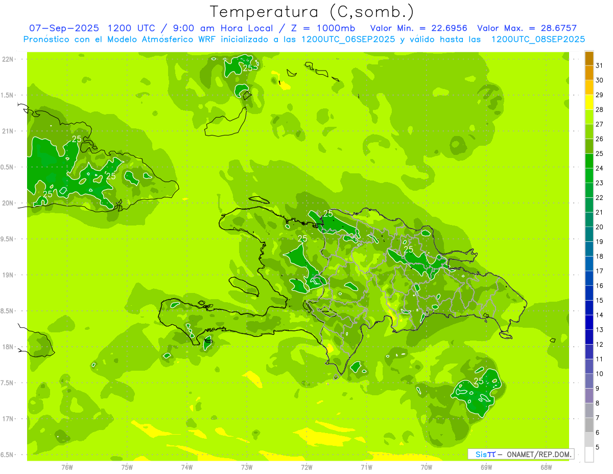Click the 72W longitude axis label
613x474 pixels.
[306, 467]
